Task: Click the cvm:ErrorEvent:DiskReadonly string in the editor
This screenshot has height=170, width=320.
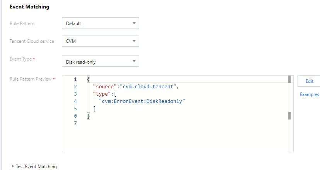Action: [142, 101]
